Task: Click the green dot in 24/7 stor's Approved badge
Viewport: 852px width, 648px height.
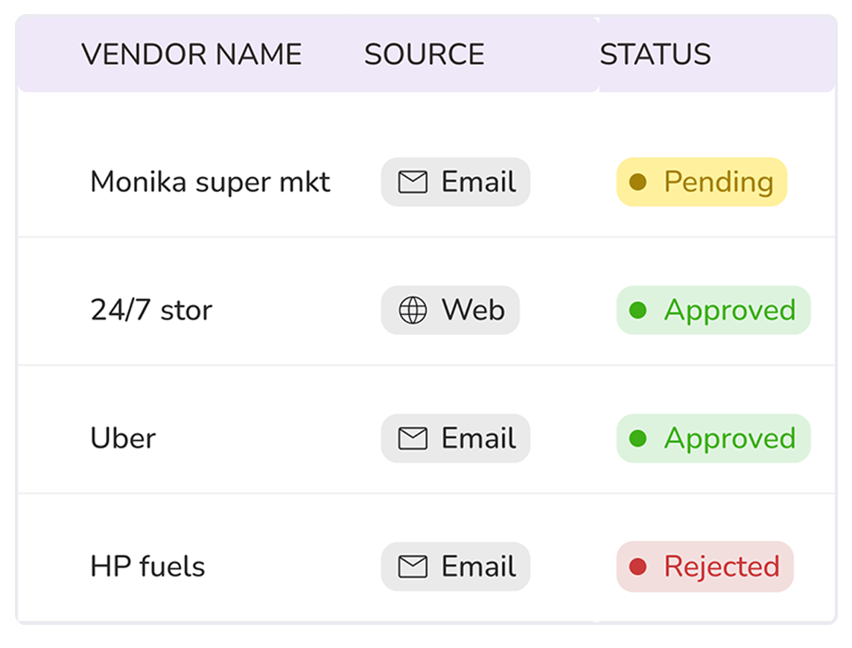Action: (x=638, y=311)
